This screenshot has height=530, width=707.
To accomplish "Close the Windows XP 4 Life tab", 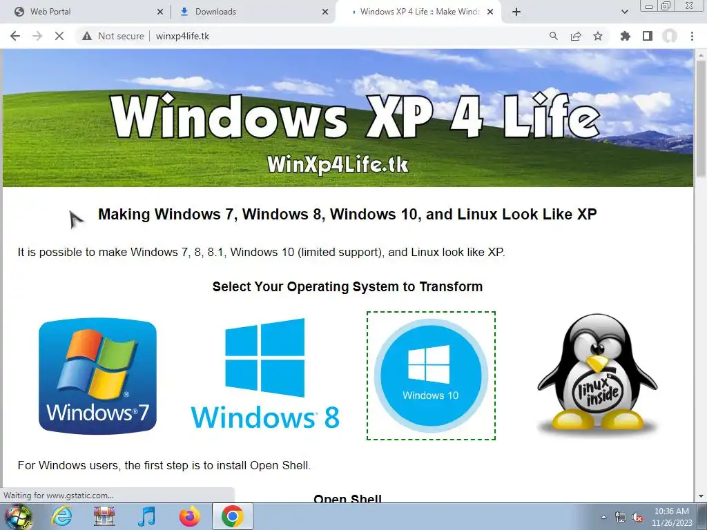I will tap(491, 12).
